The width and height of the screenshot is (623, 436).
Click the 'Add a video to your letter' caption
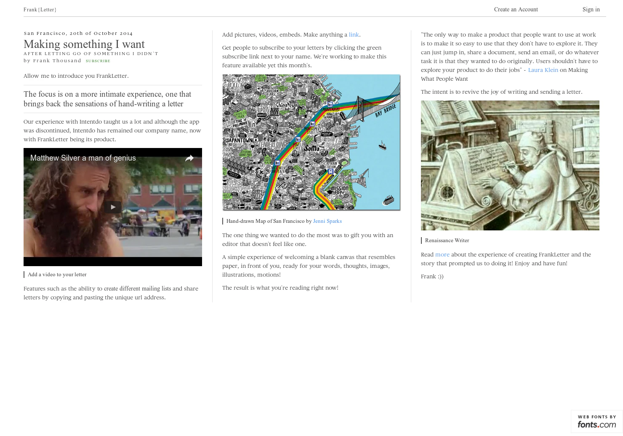point(57,275)
